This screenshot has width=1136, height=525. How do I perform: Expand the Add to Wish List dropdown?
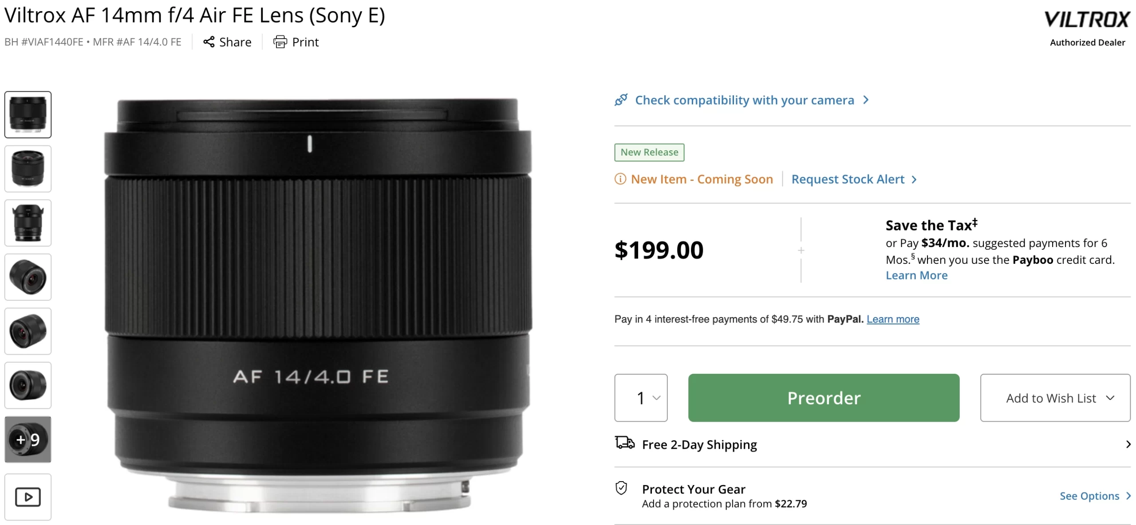click(x=1055, y=398)
